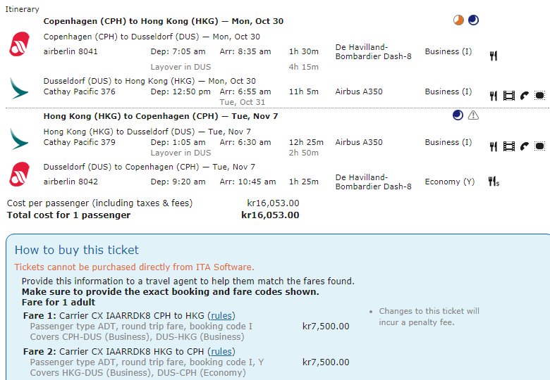The height and width of the screenshot is (380, 550).
Task: Click the Cathay Pacific logo beside flight 379
Action: point(19,138)
